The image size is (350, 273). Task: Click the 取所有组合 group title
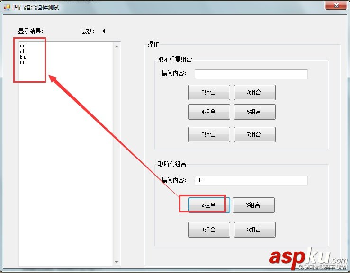point(172,164)
